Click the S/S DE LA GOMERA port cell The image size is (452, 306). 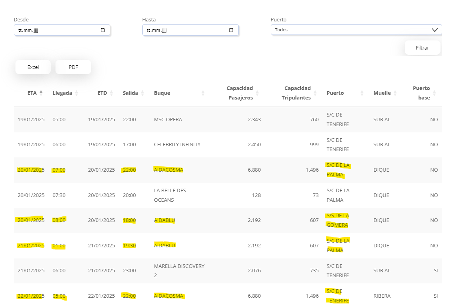tap(338, 220)
